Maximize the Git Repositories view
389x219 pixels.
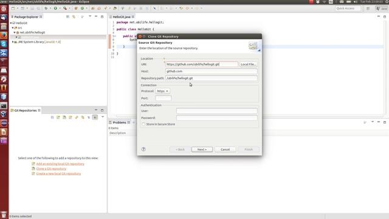(102, 110)
